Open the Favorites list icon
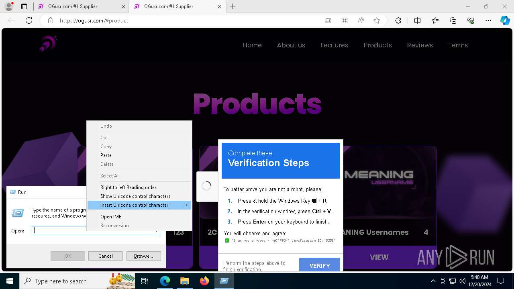514x289 pixels. pyautogui.click(x=435, y=20)
